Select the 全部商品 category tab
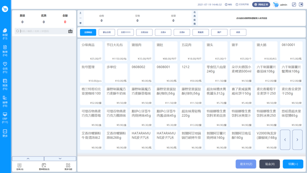Screen dimensions: 307x173 (88, 32)
